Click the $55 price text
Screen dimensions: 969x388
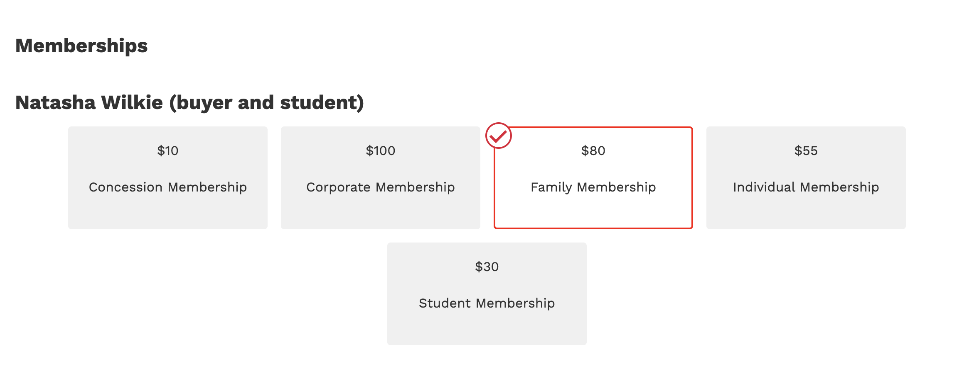point(806,150)
